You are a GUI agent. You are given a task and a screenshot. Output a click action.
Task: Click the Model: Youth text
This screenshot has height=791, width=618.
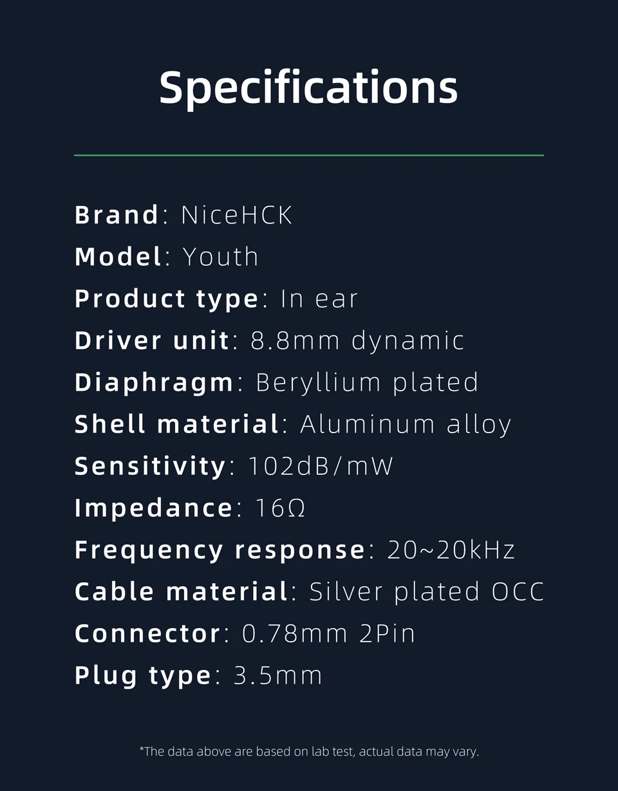167,257
